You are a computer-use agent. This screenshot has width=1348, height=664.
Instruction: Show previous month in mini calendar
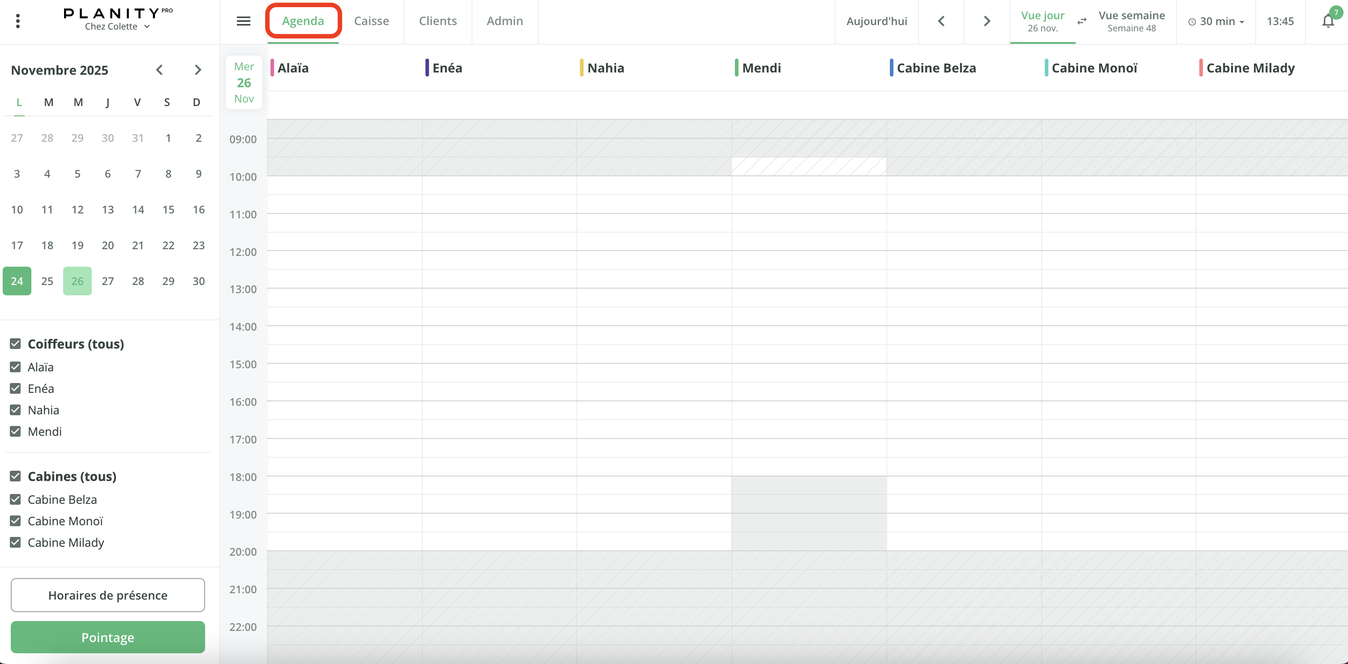coord(159,69)
